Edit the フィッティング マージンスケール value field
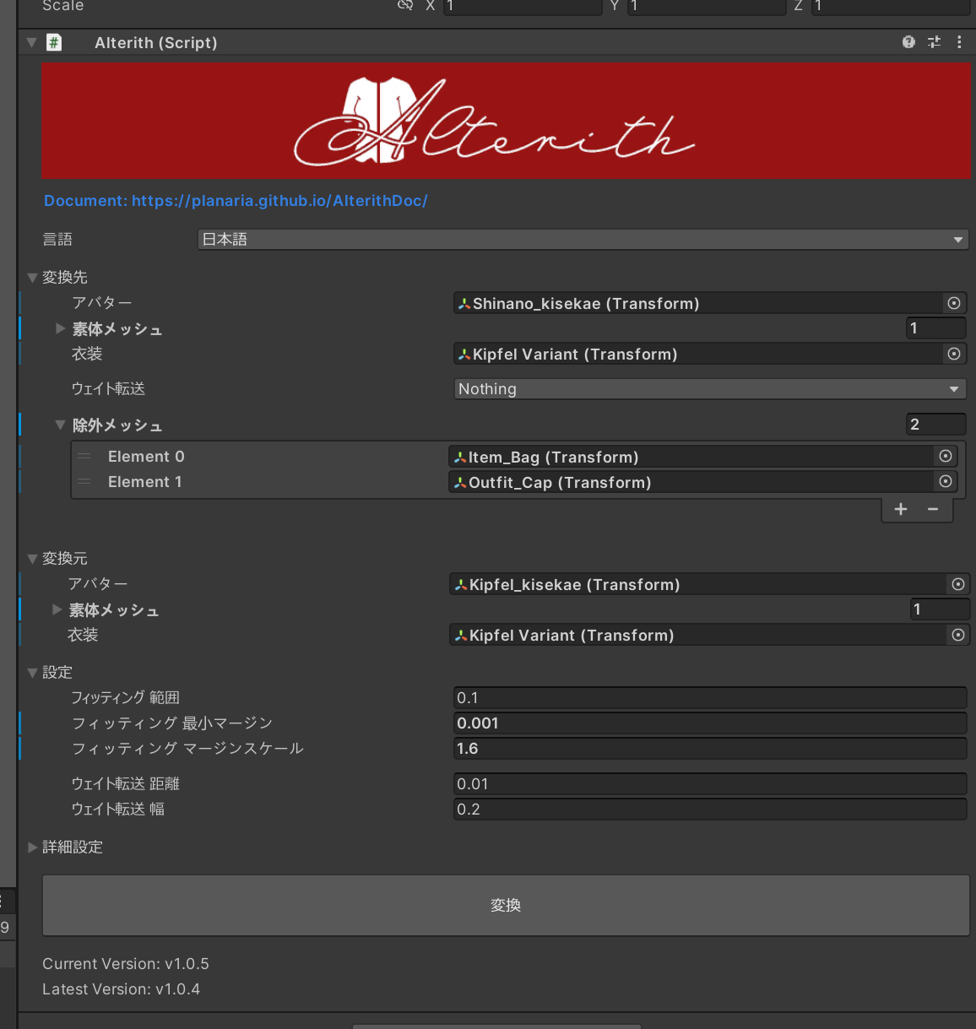 pos(710,749)
